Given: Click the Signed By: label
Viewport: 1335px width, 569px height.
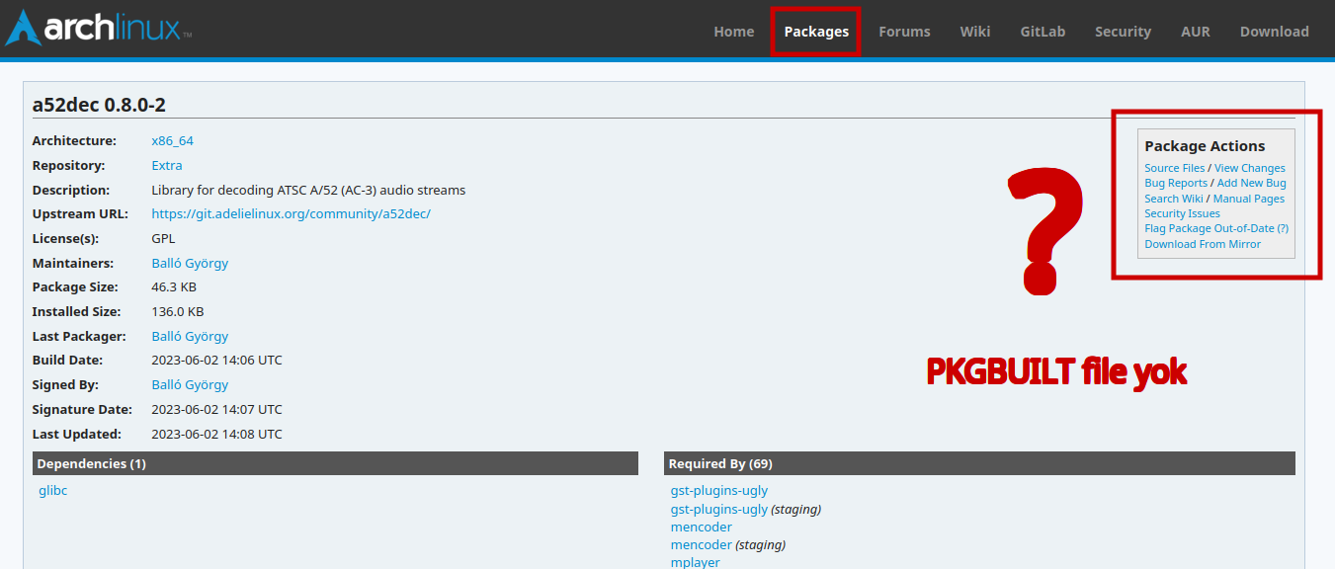Looking at the screenshot, I should pos(65,385).
